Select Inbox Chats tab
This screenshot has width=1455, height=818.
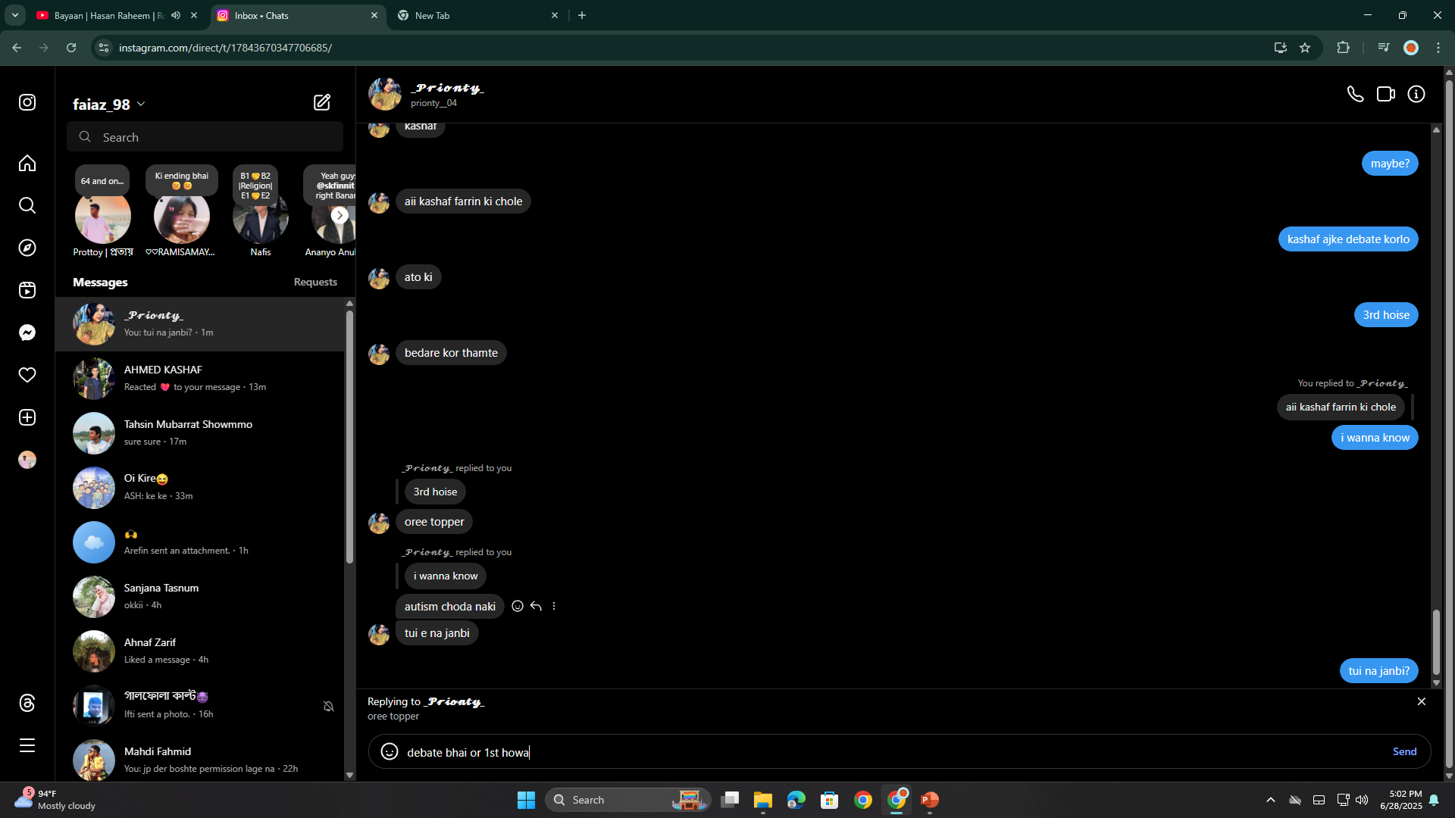pyautogui.click(x=298, y=15)
